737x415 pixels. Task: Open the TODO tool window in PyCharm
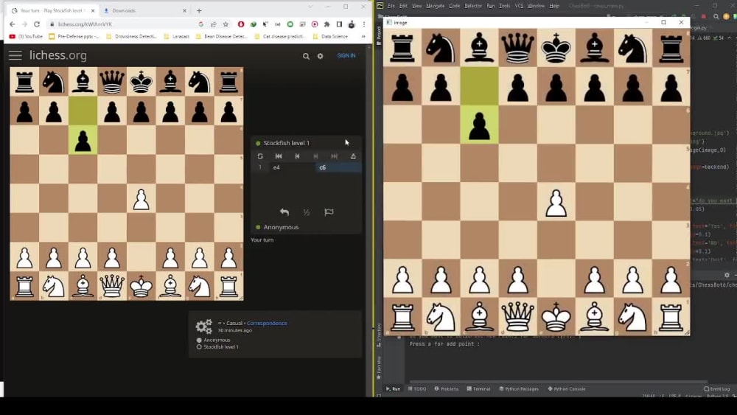click(417, 388)
